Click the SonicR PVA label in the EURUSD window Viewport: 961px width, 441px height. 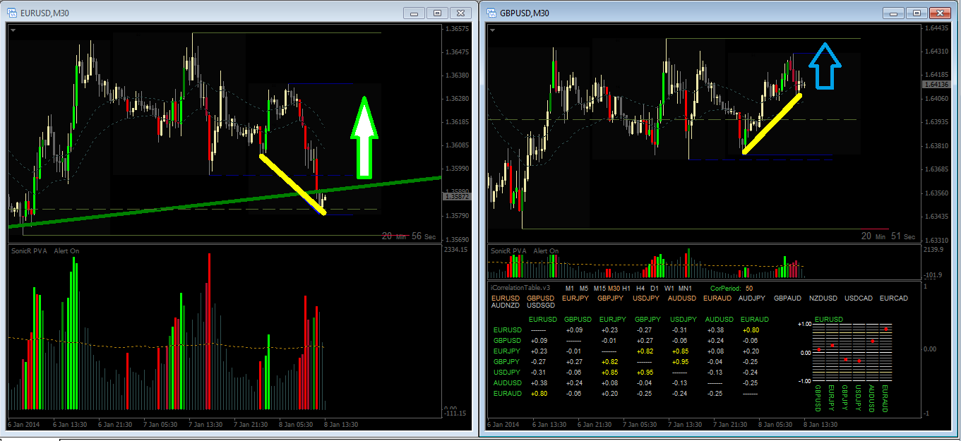coord(29,251)
